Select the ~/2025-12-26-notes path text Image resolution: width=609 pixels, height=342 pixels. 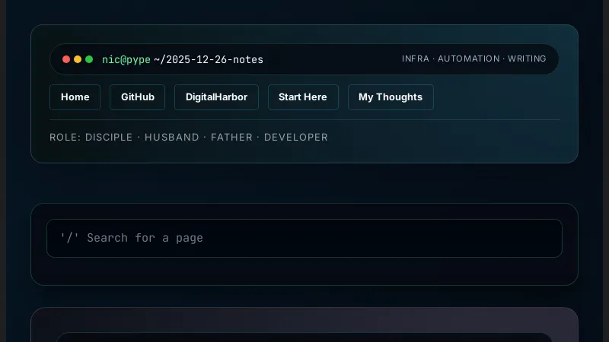209,59
